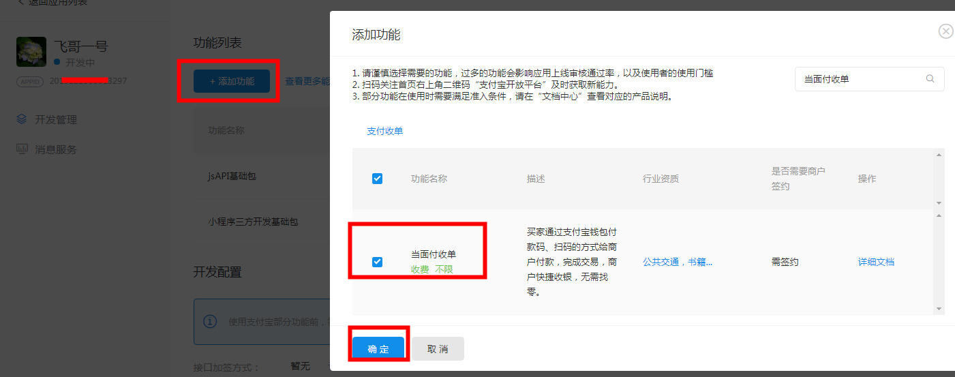Open the 查看更多 link
Screen dimensions: 955x377
[x=307, y=81]
